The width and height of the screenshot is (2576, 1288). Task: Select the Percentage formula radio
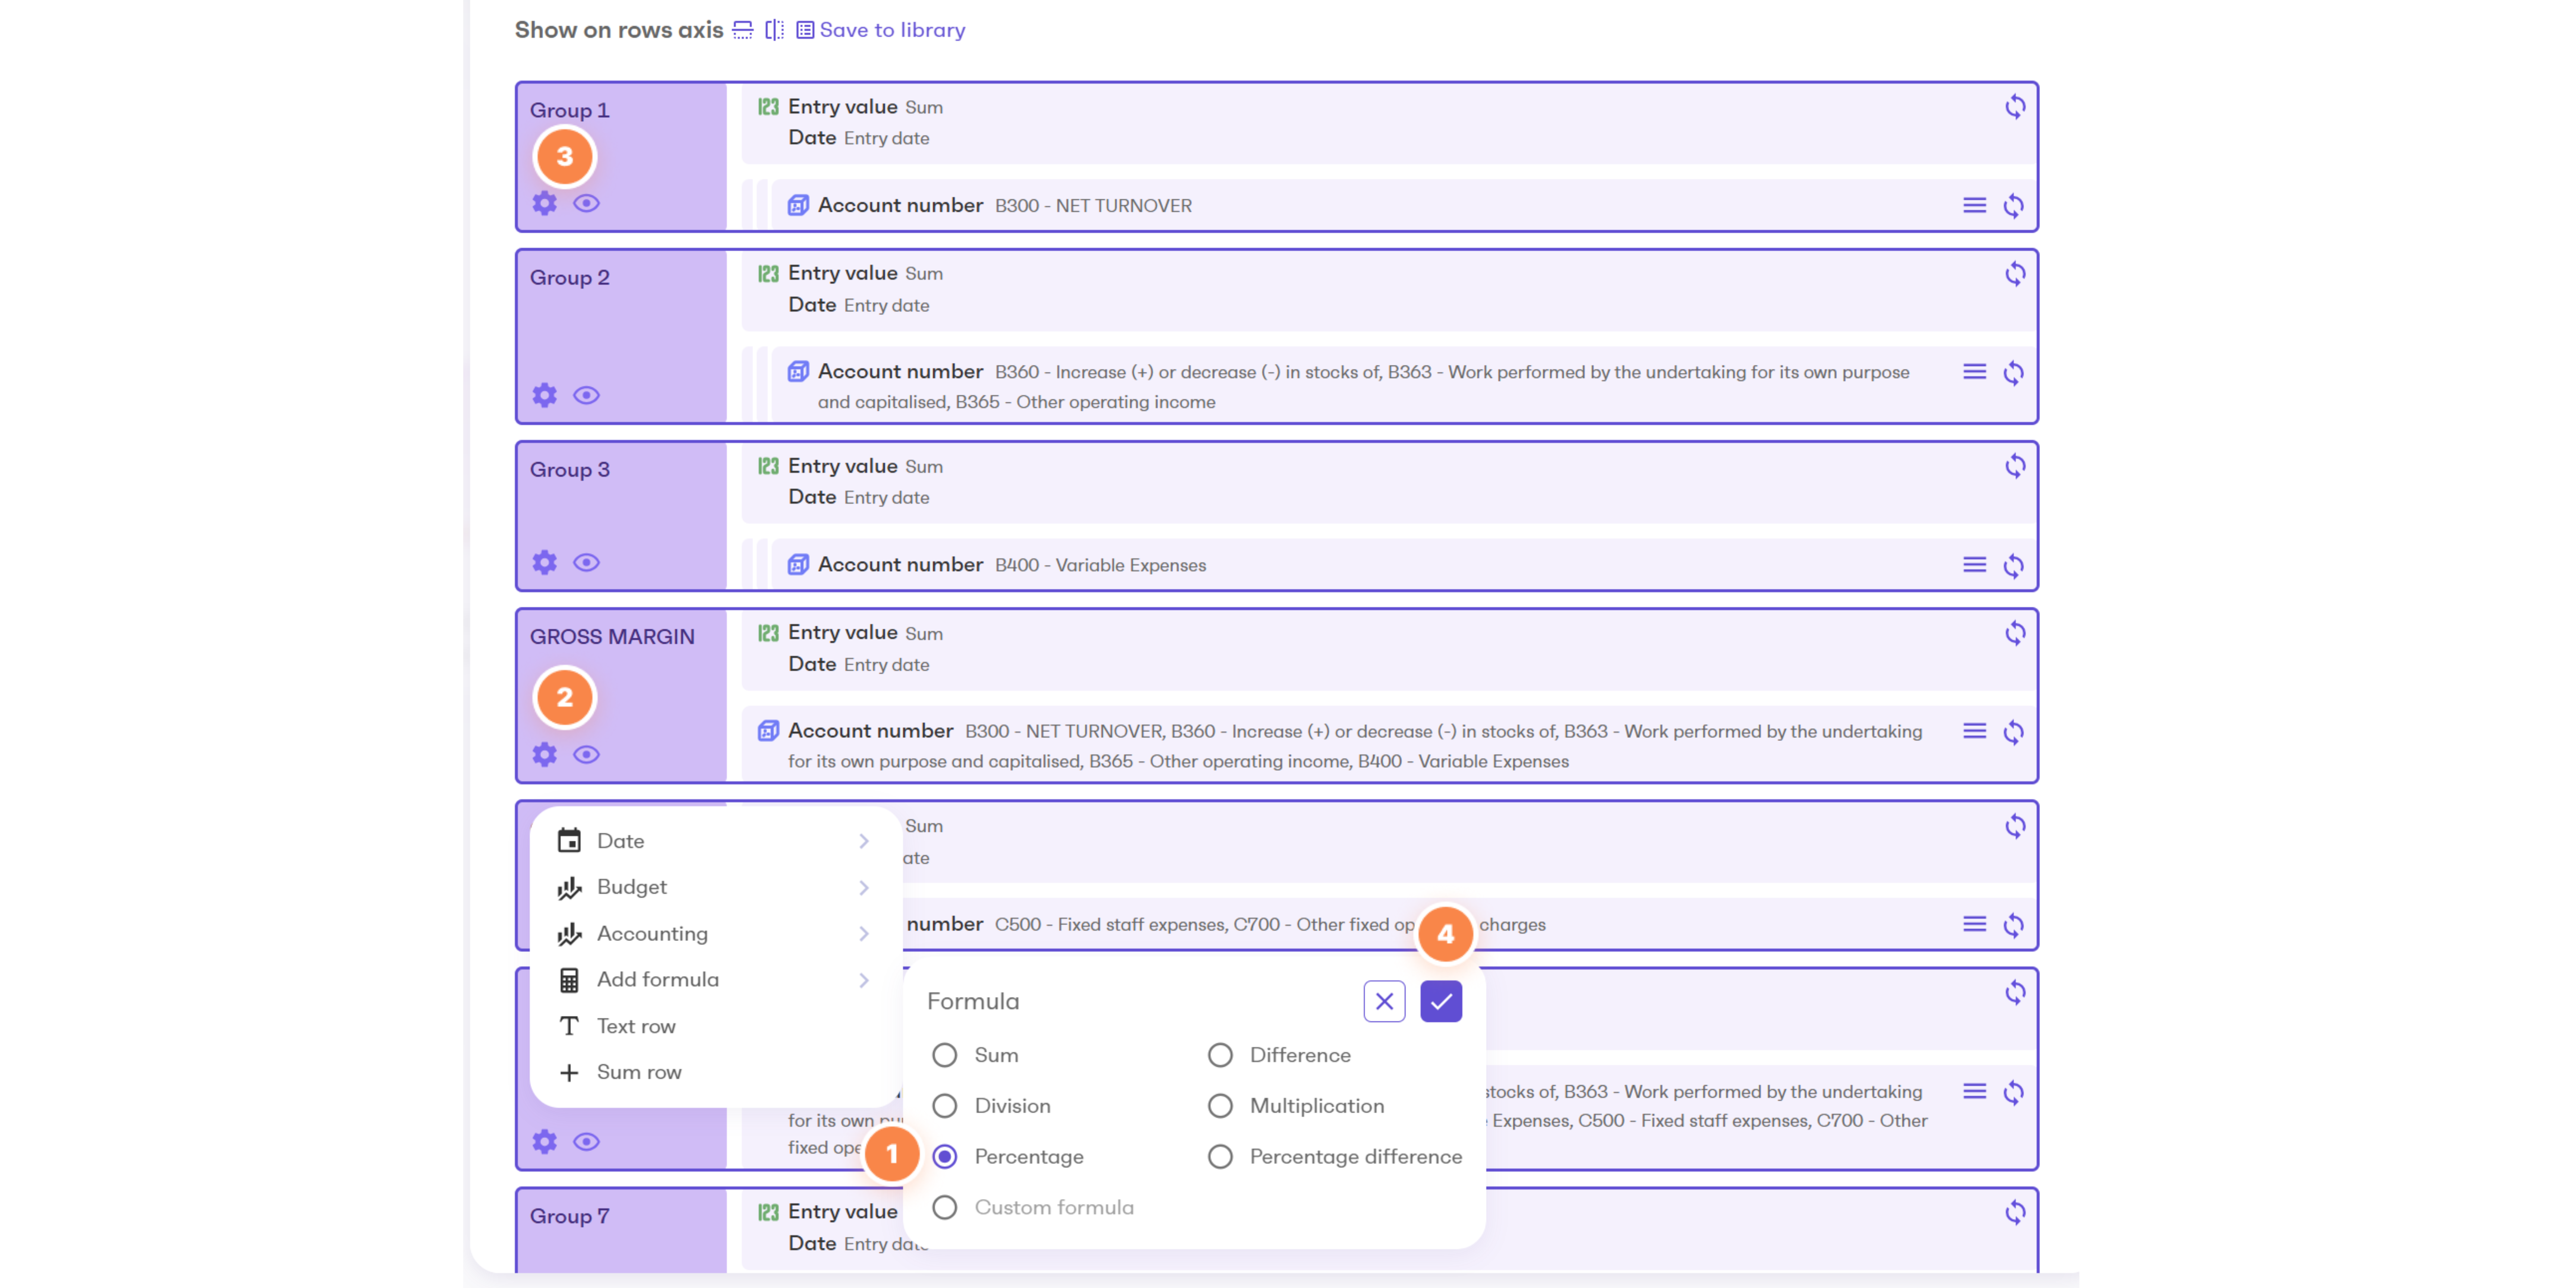pos(944,1157)
